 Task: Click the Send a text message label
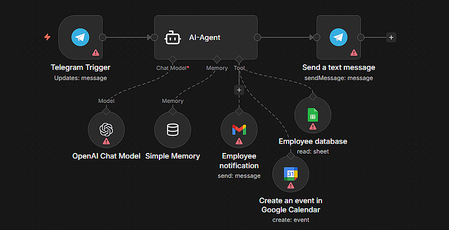[339, 67]
